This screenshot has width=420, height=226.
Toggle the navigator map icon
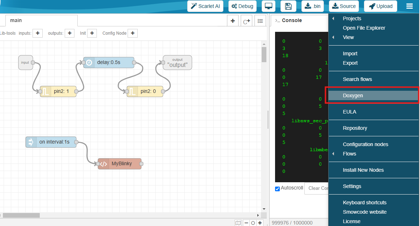pos(238,223)
